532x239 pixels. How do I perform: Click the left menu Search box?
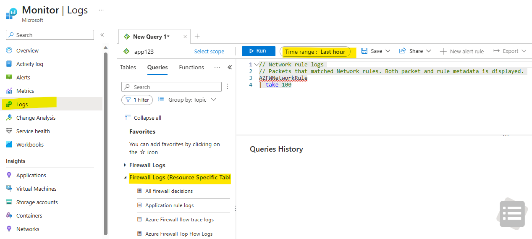tap(50, 35)
